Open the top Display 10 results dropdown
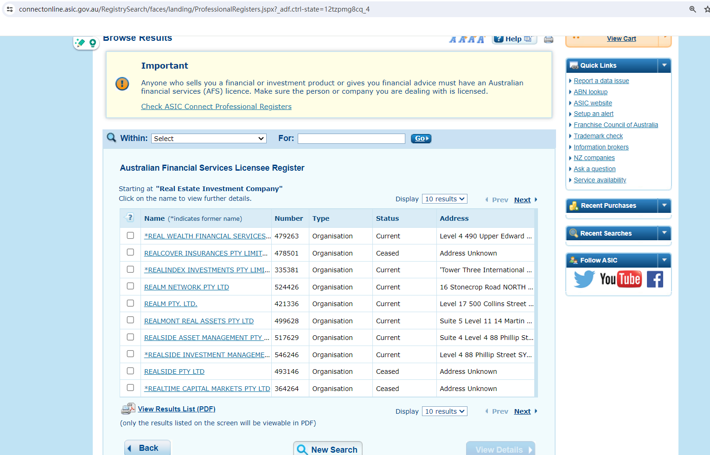The height and width of the screenshot is (455, 710). [444, 199]
